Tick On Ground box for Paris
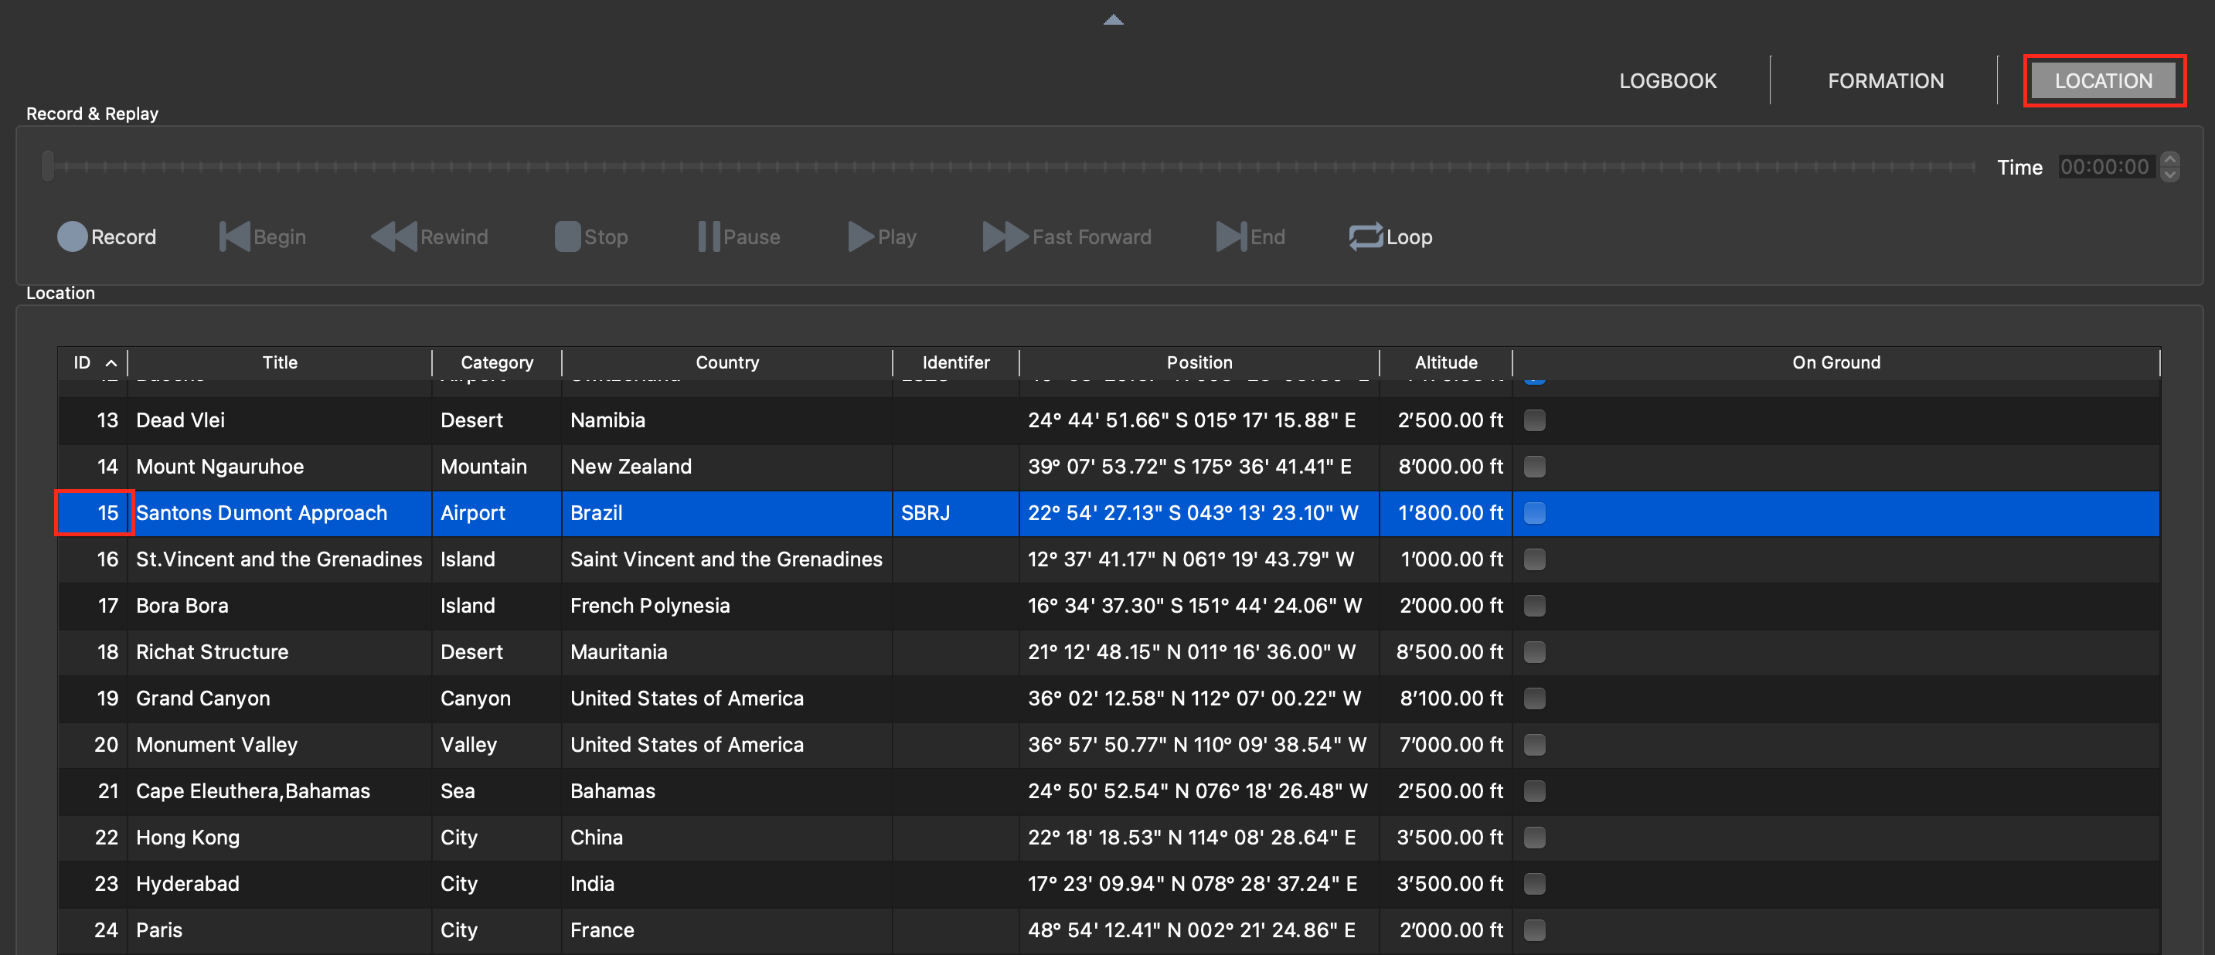2215x955 pixels. point(1534,930)
